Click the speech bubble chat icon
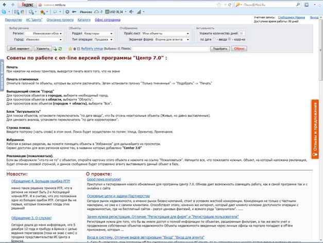 (55, 12)
